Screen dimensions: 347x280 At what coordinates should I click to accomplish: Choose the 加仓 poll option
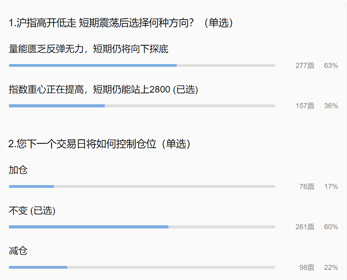tap(18, 170)
